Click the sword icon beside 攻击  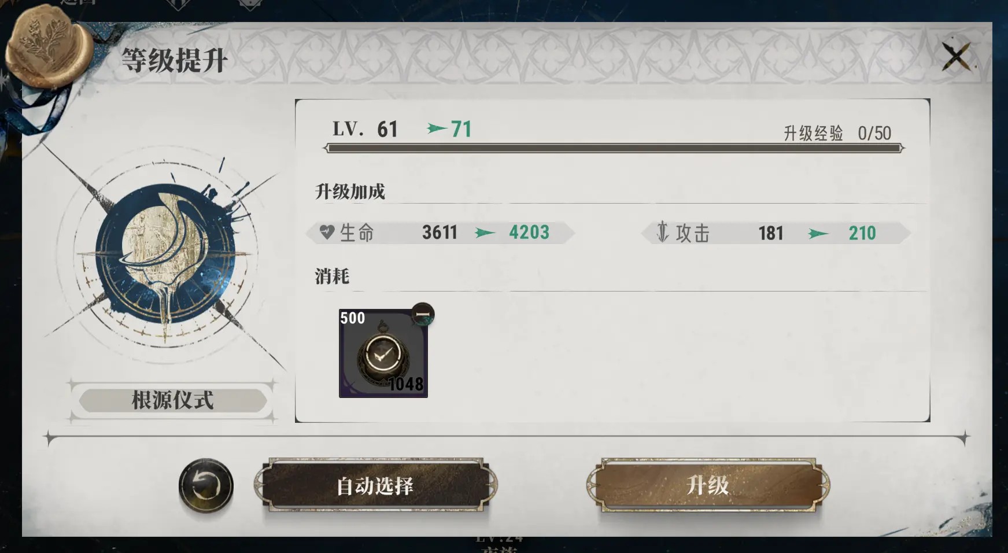click(x=663, y=233)
